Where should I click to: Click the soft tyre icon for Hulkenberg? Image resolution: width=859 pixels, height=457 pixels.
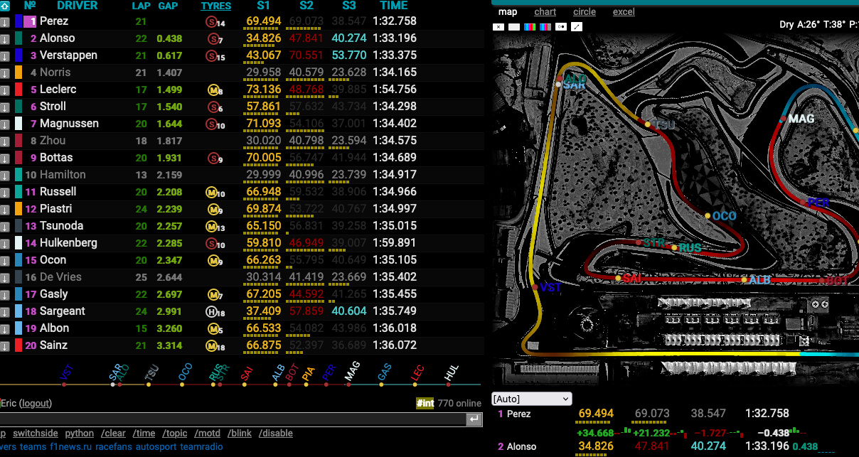pos(210,243)
